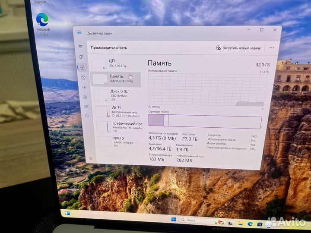The height and width of the screenshot is (233, 311).
Task: Select the Wi-Fi performance item
Action: click(118, 111)
